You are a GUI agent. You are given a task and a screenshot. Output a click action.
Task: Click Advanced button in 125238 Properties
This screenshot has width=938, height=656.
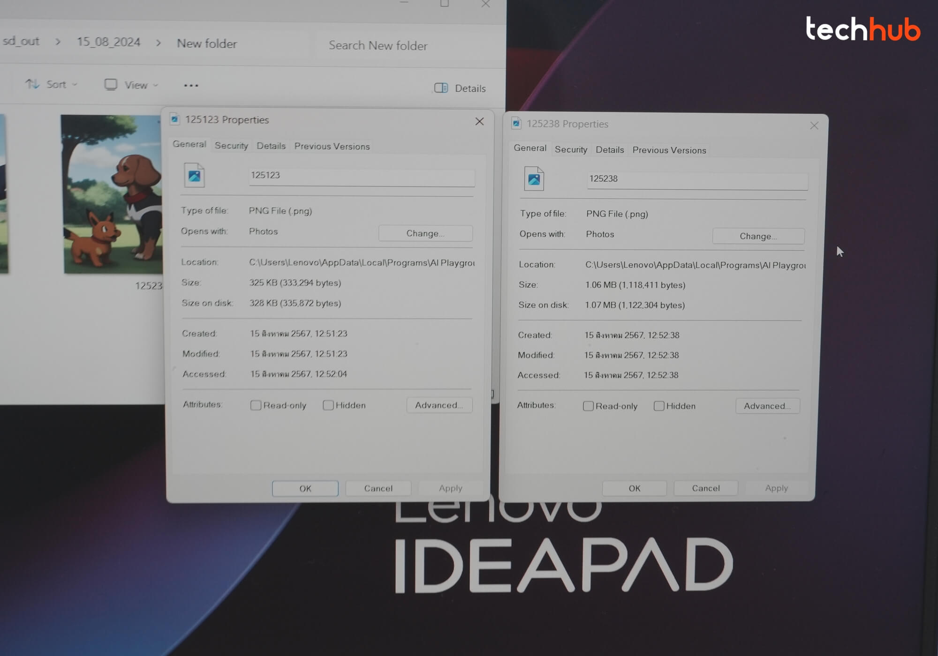click(x=767, y=406)
